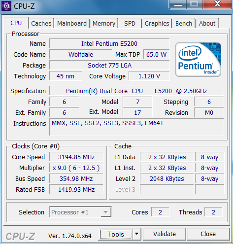Click the Tools button

click(116, 234)
